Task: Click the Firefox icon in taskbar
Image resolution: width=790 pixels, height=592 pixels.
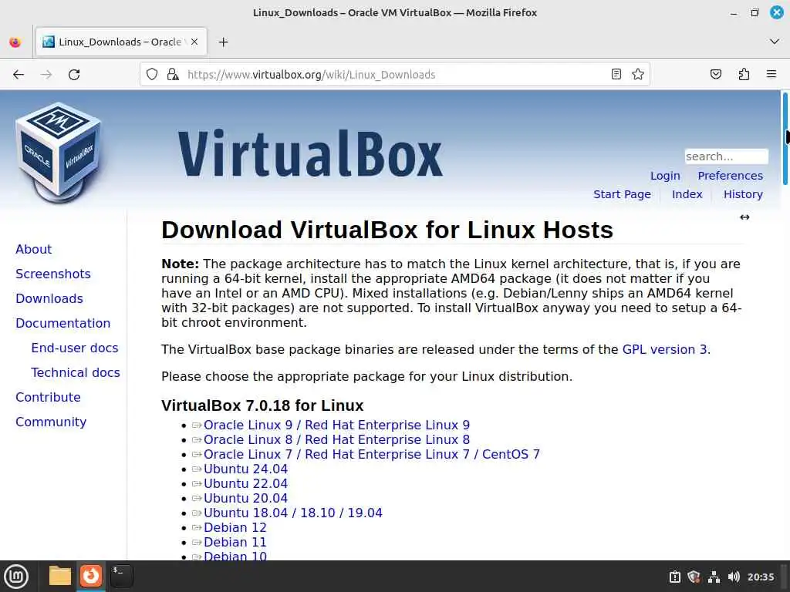Action: coord(91,576)
